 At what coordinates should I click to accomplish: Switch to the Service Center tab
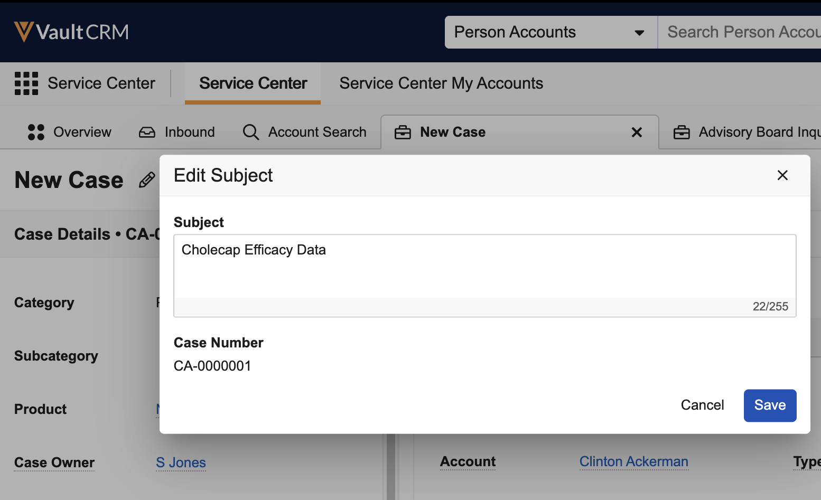coord(253,83)
